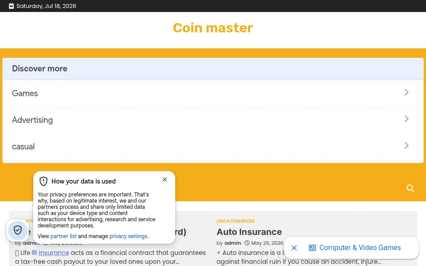Click the calendar icon beside the date

pyautogui.click(x=11, y=6)
